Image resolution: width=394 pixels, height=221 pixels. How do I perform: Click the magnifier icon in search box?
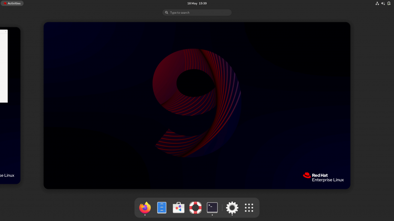coord(167,12)
